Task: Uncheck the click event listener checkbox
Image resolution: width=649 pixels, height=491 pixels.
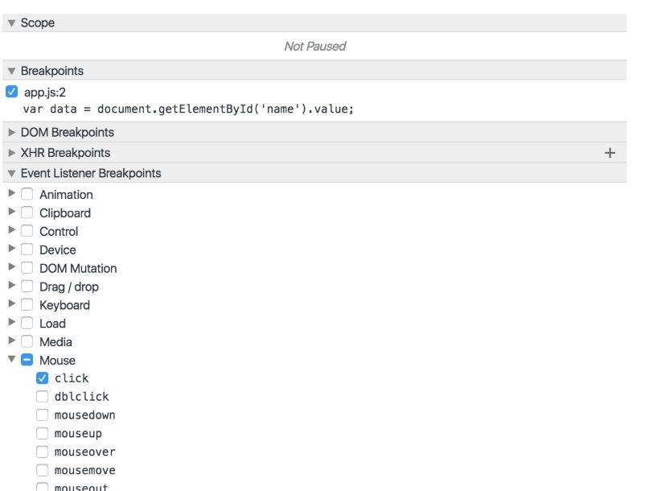Action: pyautogui.click(x=42, y=378)
